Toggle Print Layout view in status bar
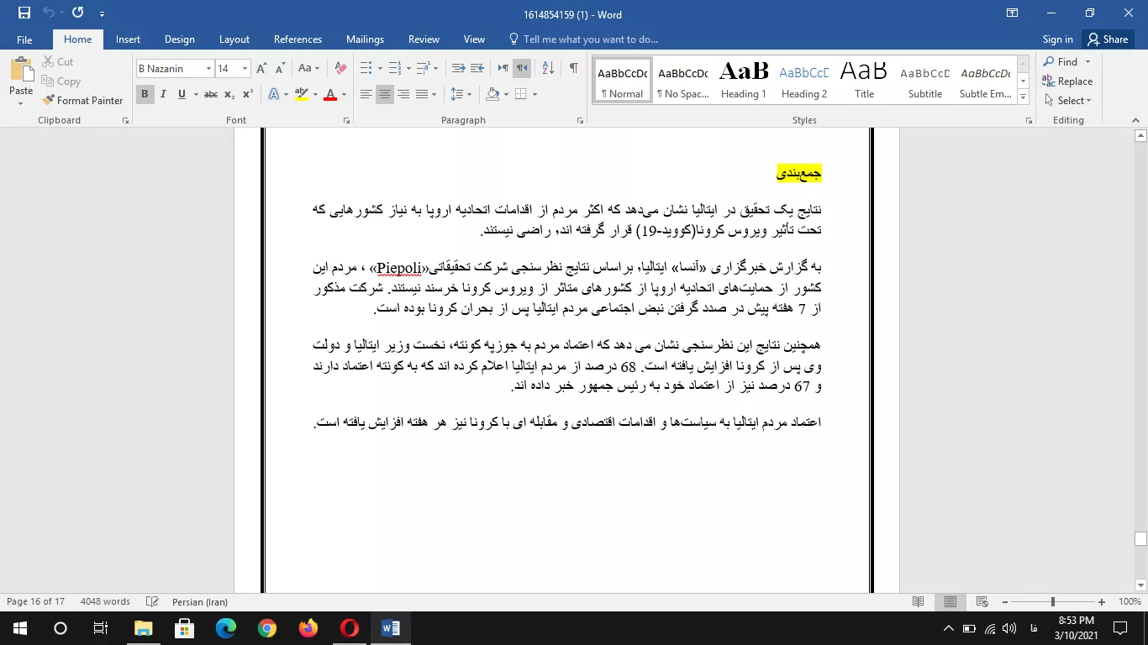Viewport: 1148px width, 645px height. 951,601
